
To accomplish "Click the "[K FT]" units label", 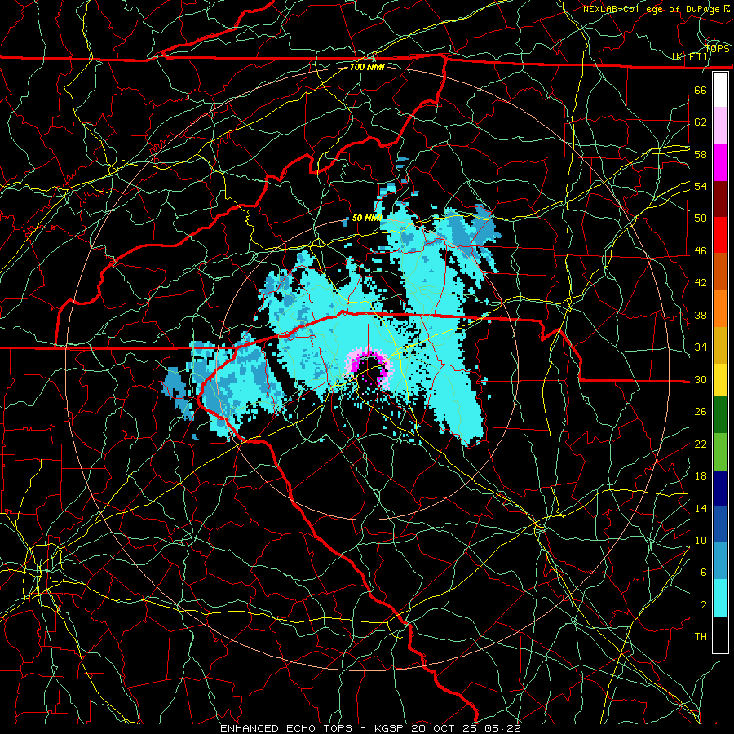I will click(x=690, y=57).
